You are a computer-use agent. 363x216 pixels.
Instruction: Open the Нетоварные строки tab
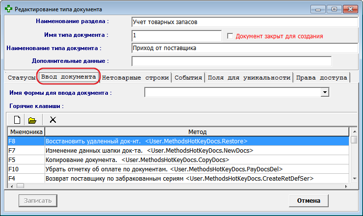[135, 78]
